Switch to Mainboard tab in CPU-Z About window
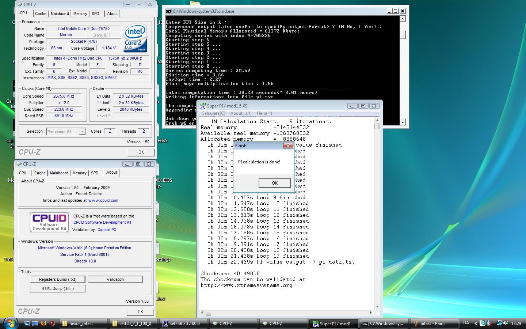Image resolution: width=526 pixels, height=329 pixels. pyautogui.click(x=59, y=173)
